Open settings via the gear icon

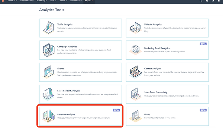click(x=213, y=1)
